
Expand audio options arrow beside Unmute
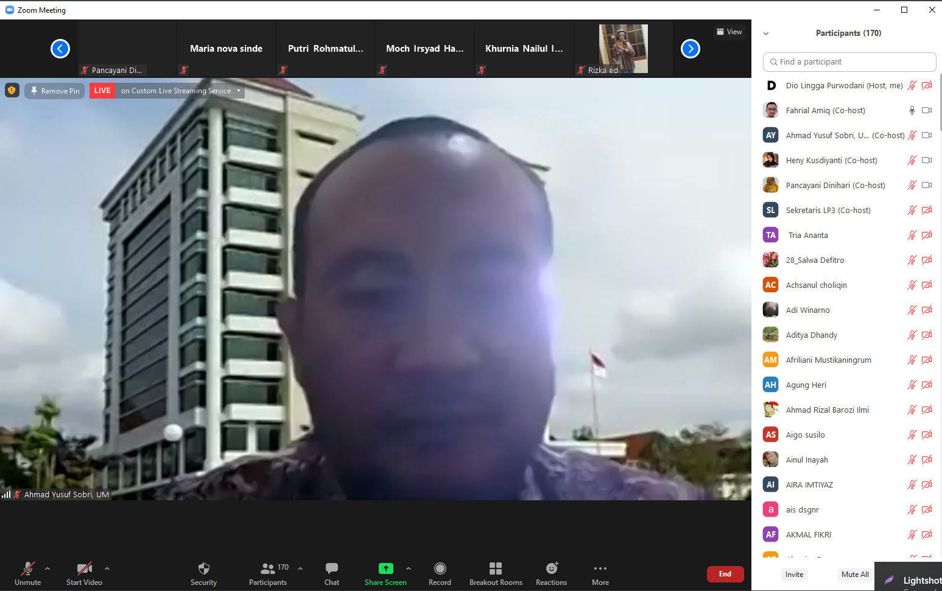click(47, 568)
